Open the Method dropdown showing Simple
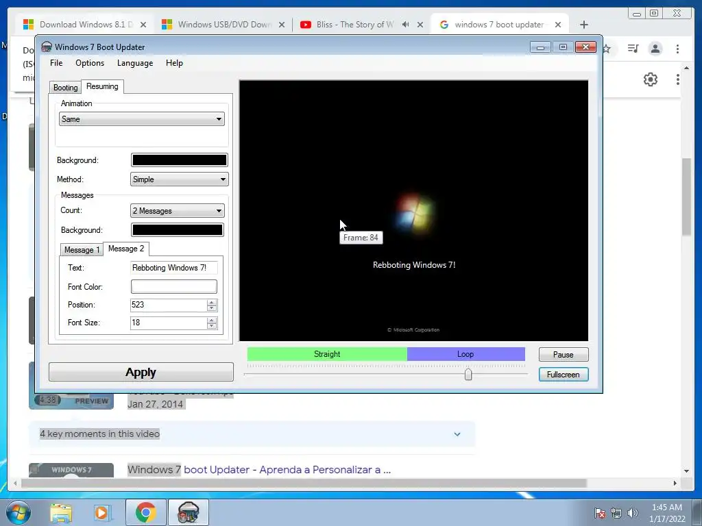 pos(179,179)
